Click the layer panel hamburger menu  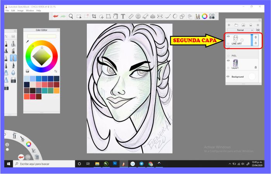click(x=258, y=25)
